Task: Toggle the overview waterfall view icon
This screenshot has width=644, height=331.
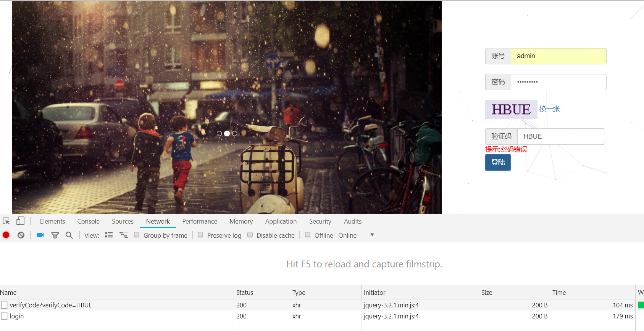Action: tap(124, 235)
